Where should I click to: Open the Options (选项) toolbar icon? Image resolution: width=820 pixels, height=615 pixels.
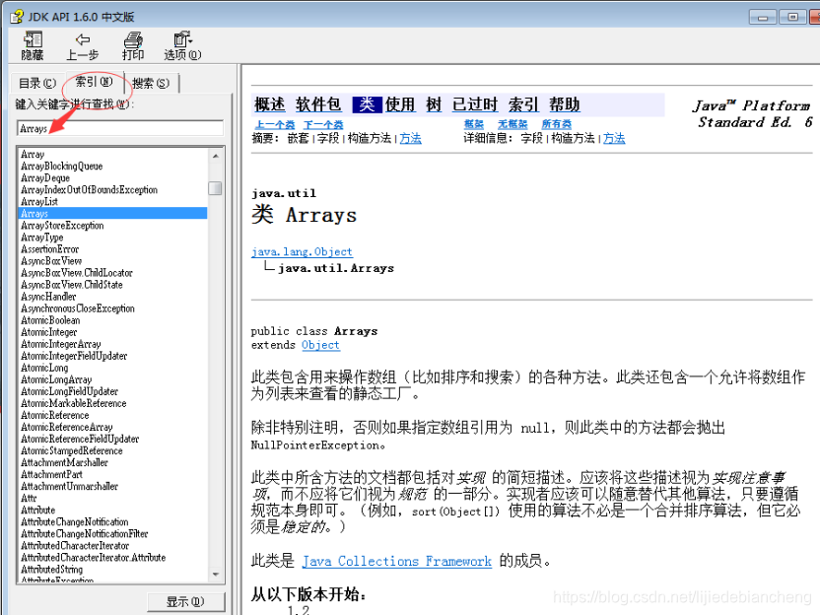pyautogui.click(x=182, y=45)
